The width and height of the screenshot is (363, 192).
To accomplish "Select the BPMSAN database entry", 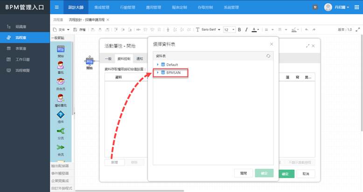I will [x=173, y=72].
